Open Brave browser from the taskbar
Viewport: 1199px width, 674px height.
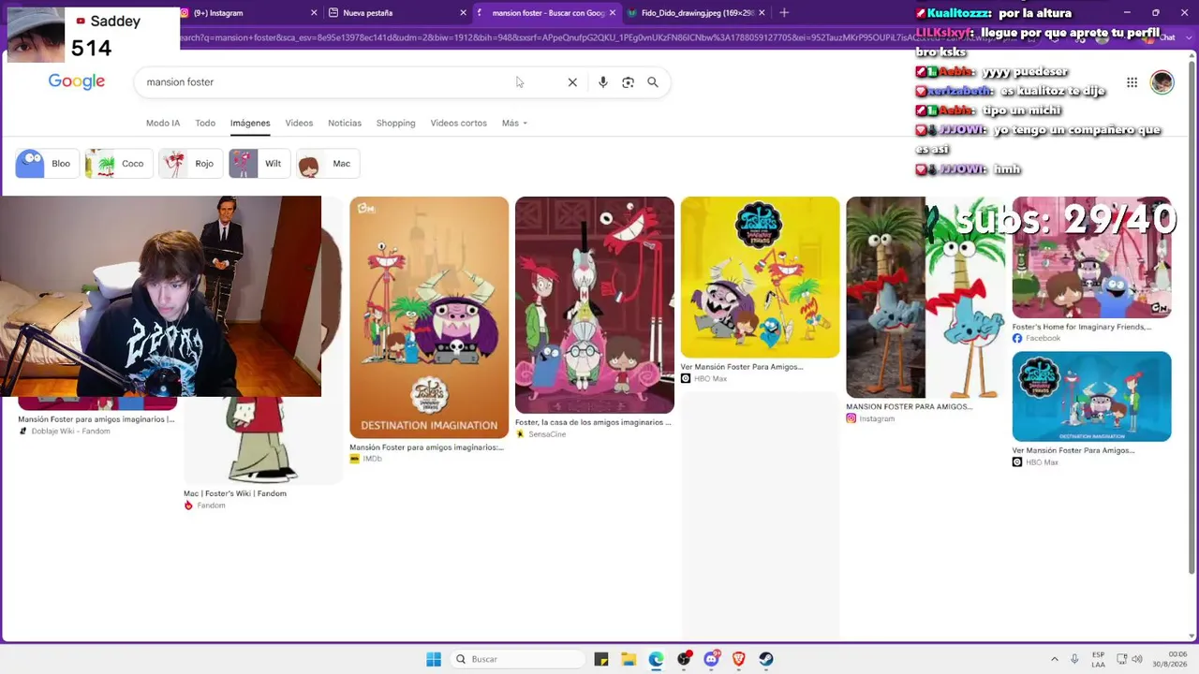[738, 659]
